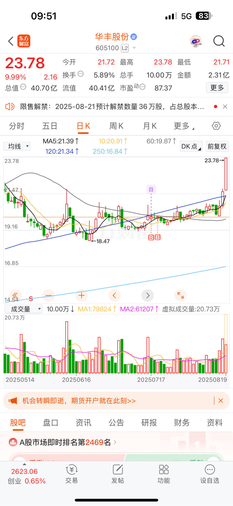This screenshot has width=233, height=506.
Task: Tap the robot assistant avatar icon
Action: 196,41
